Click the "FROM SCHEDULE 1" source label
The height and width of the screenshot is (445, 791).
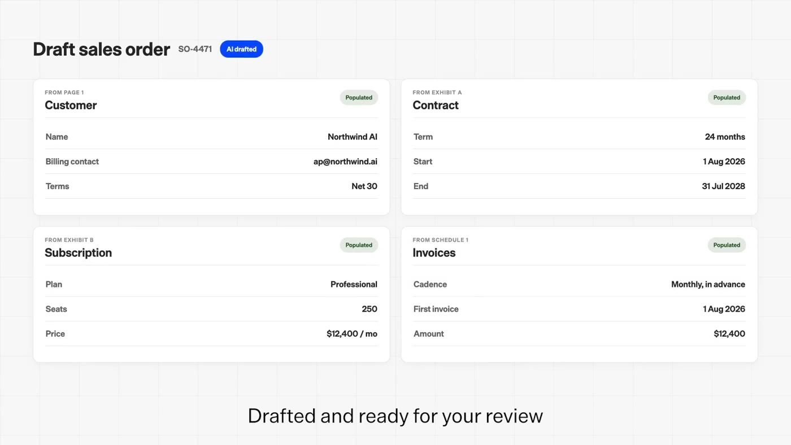(441, 240)
